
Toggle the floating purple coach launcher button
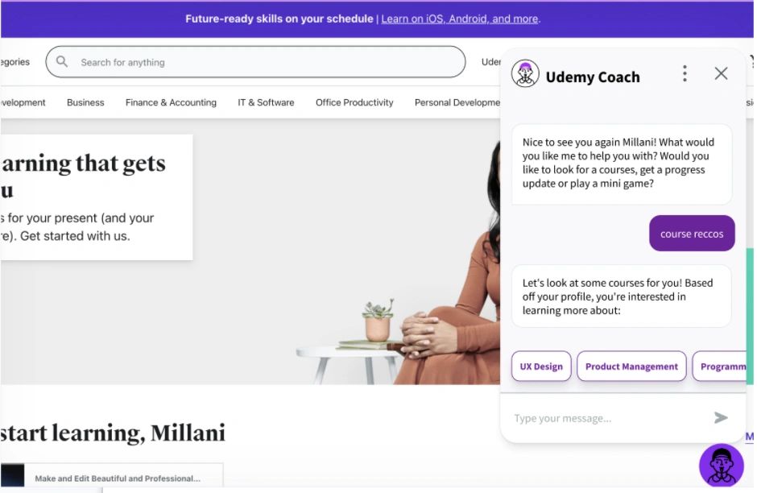click(722, 465)
